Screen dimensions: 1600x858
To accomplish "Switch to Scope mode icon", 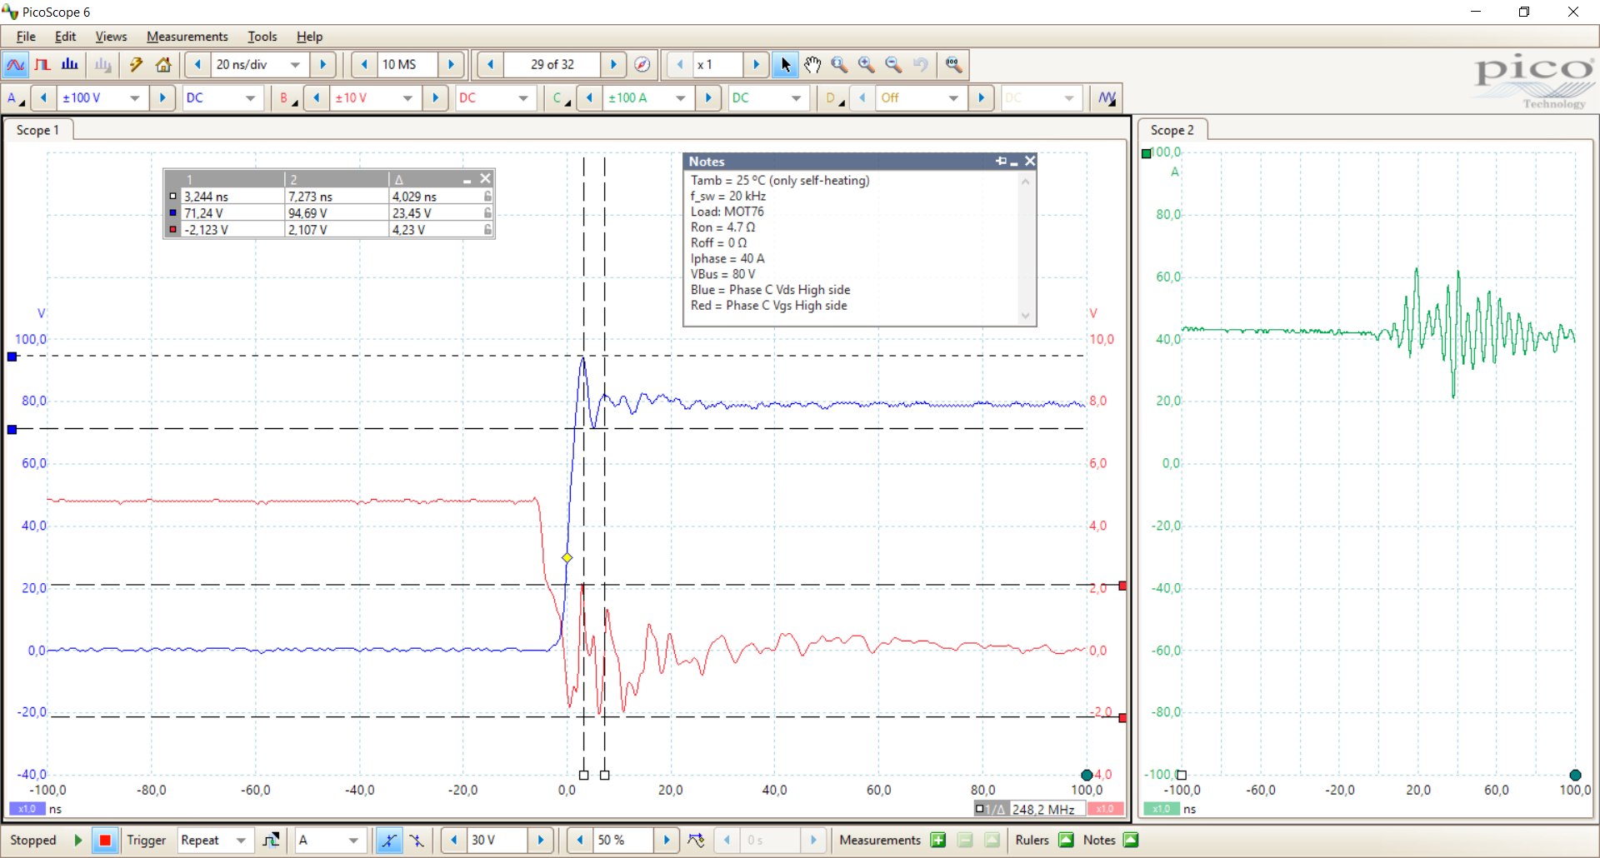I will (16, 65).
